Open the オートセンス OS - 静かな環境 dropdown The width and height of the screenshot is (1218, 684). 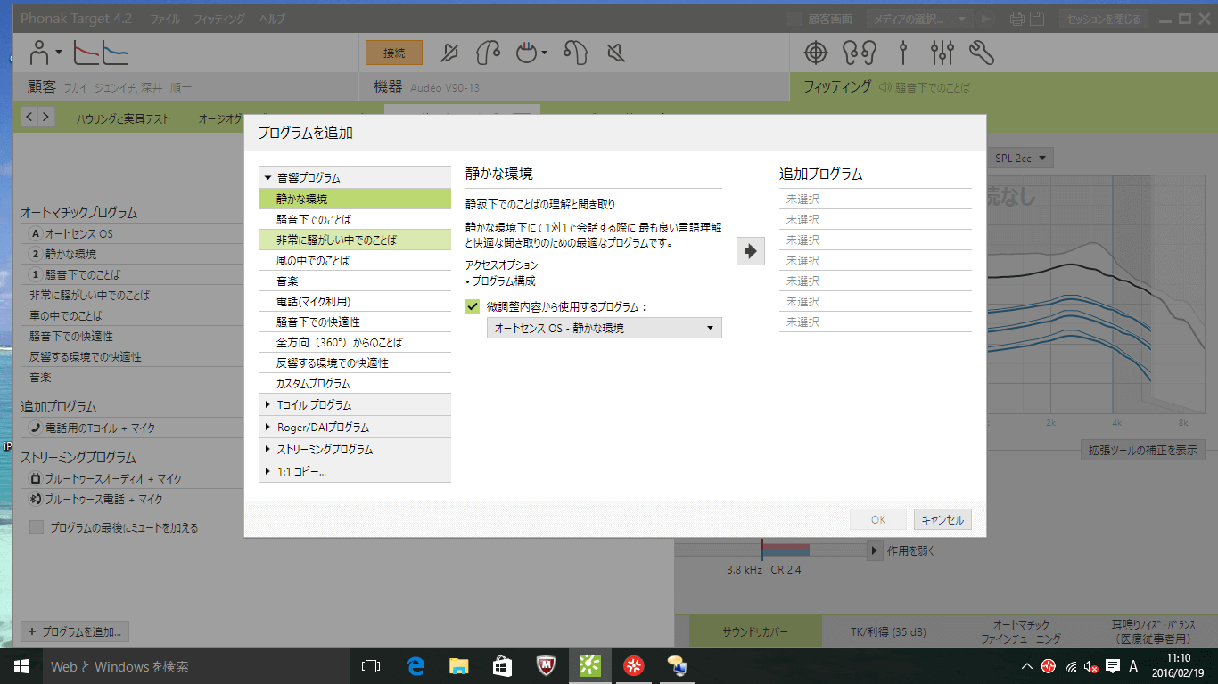point(604,328)
